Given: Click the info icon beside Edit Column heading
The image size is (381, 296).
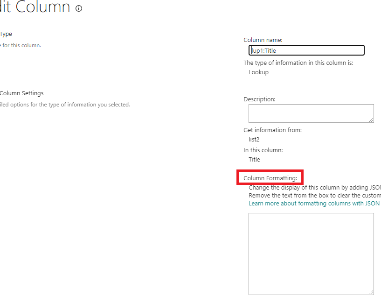Looking at the screenshot, I should pyautogui.click(x=79, y=8).
